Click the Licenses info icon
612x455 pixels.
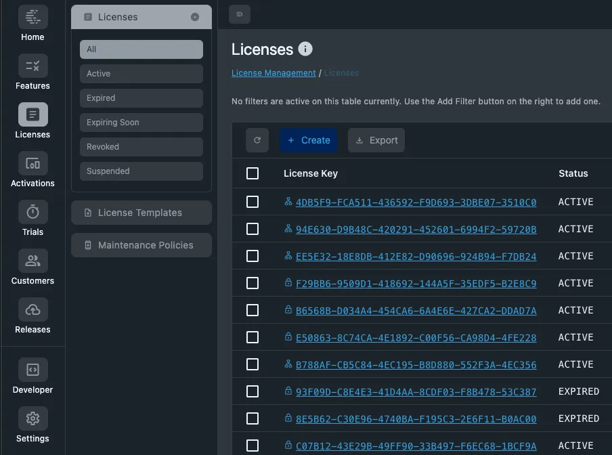(x=305, y=49)
